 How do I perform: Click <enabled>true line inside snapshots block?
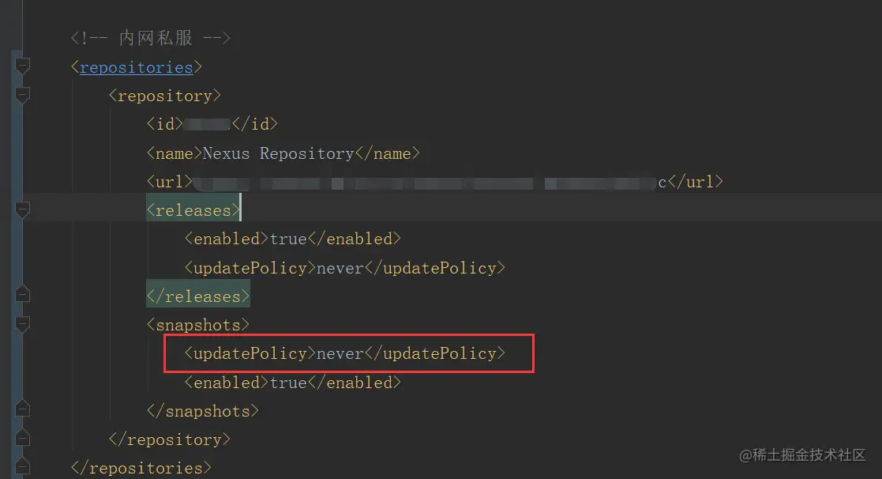point(292,383)
